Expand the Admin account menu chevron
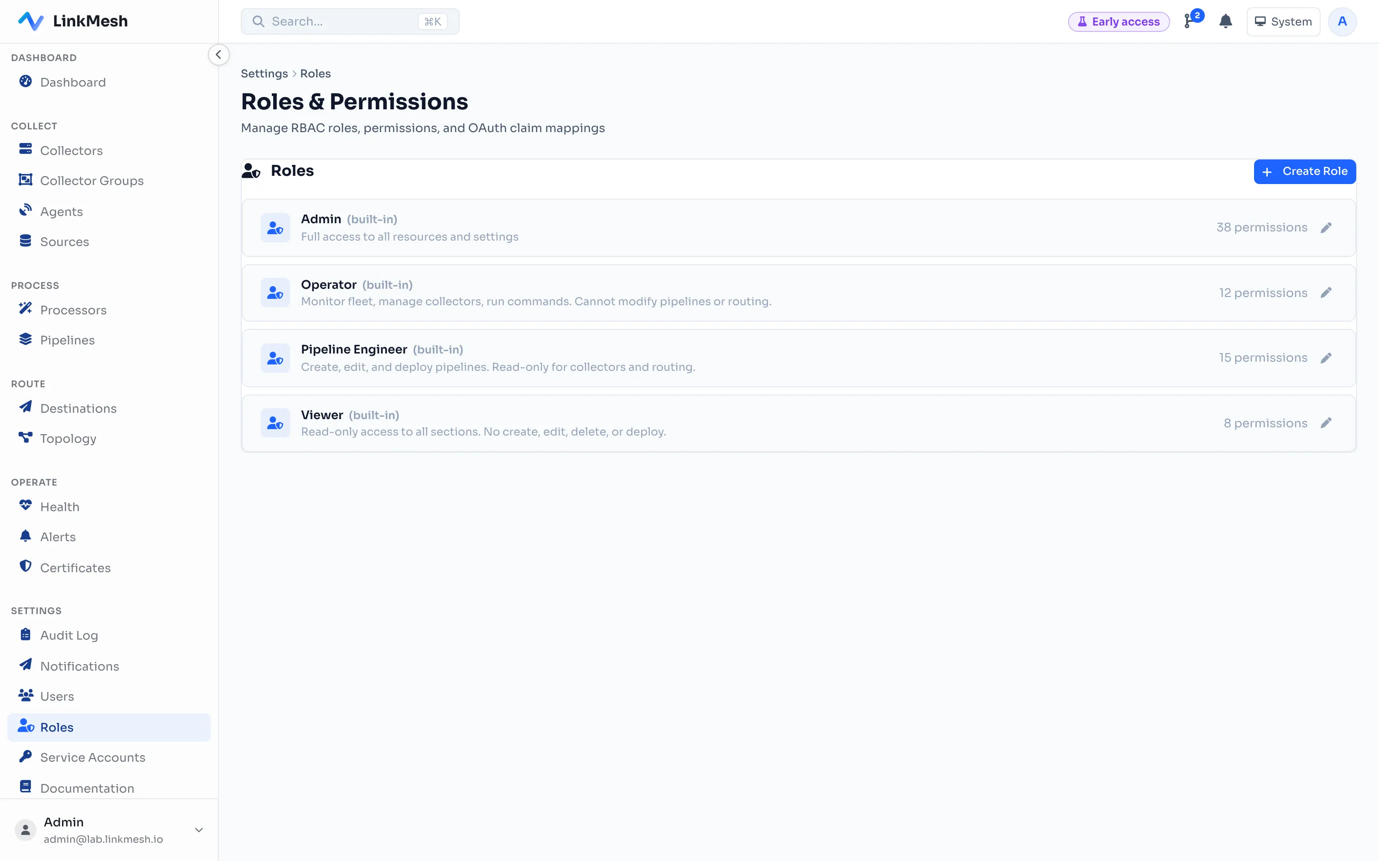 199,830
